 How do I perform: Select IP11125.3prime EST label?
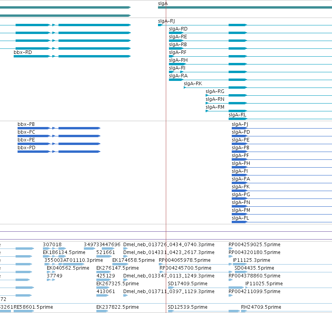click(252, 260)
